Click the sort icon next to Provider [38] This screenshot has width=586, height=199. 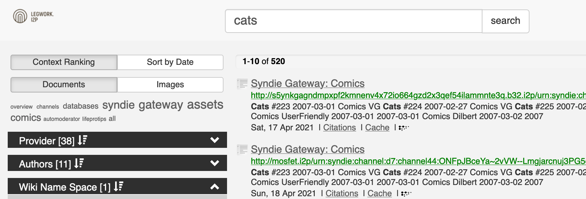tap(82, 140)
